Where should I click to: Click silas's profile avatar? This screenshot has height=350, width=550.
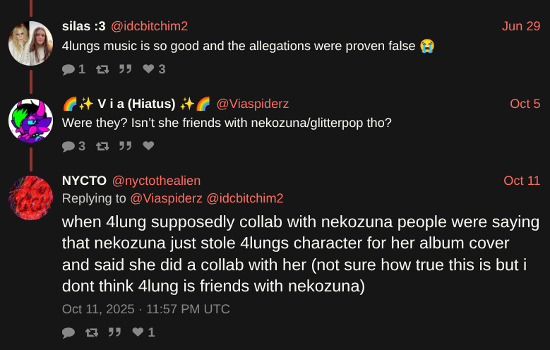coord(30,43)
